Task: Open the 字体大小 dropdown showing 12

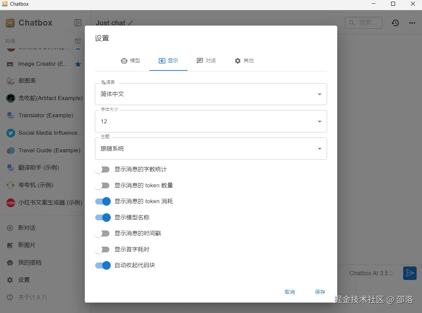Action: pos(211,122)
